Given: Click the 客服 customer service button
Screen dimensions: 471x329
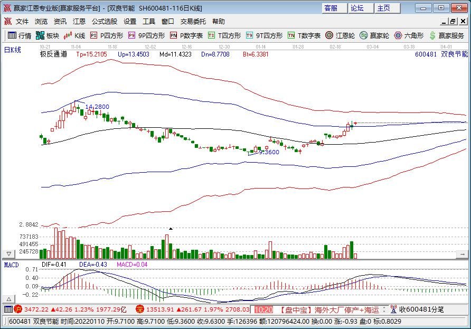Looking at the screenshot, I should tap(334, 8).
